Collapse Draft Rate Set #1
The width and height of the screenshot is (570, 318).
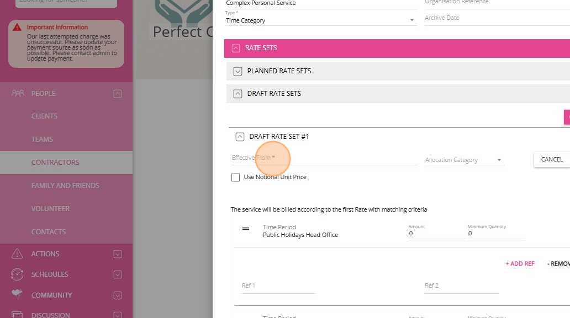pyautogui.click(x=240, y=137)
